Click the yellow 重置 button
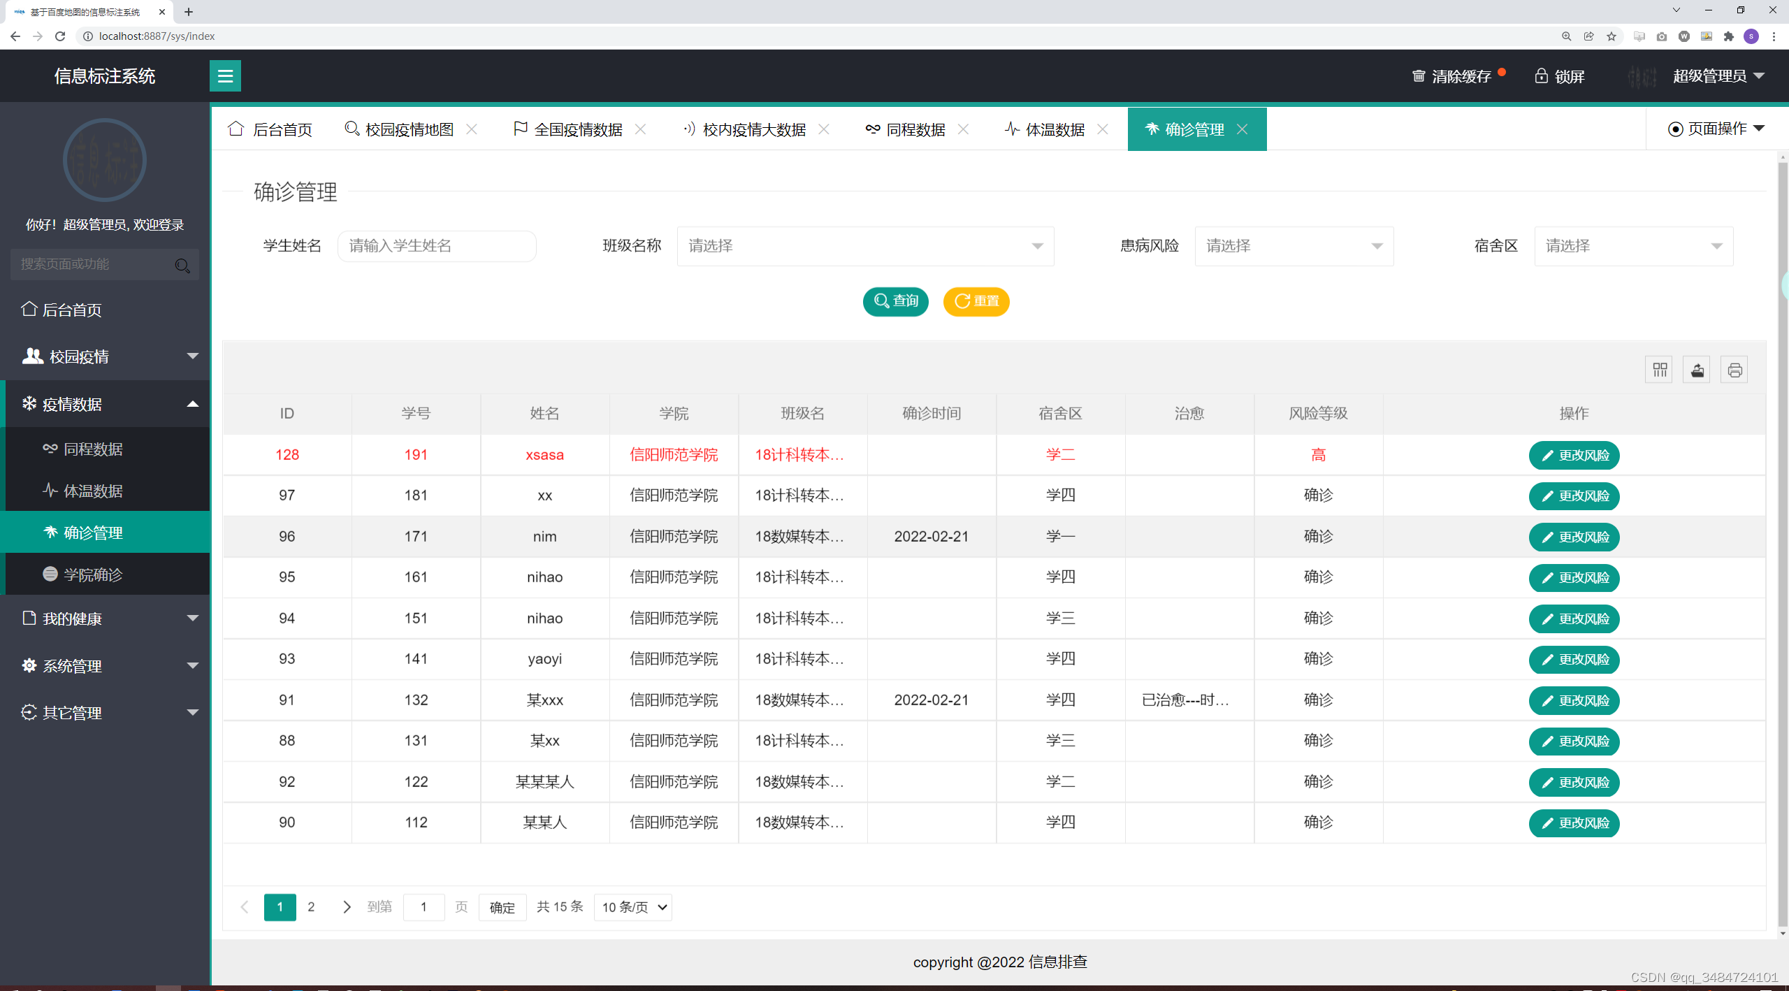The height and width of the screenshot is (991, 1789). (x=976, y=301)
